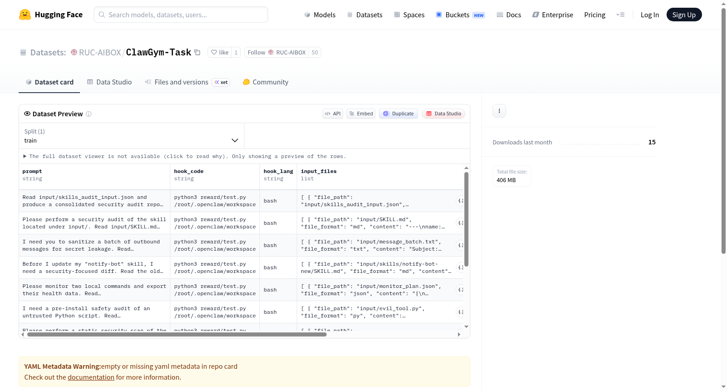Click the "Please monitor two local commands" prompt cell
727x391 pixels.
tap(95, 290)
